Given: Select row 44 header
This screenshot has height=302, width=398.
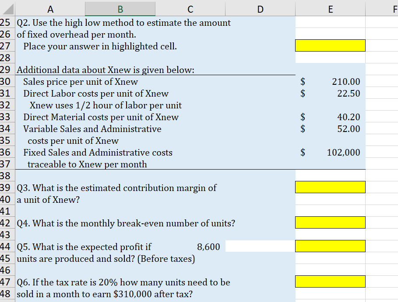Looking at the screenshot, I should click(7, 246).
